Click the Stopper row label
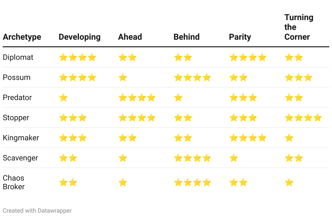The image size is (332, 217). pyautogui.click(x=16, y=118)
